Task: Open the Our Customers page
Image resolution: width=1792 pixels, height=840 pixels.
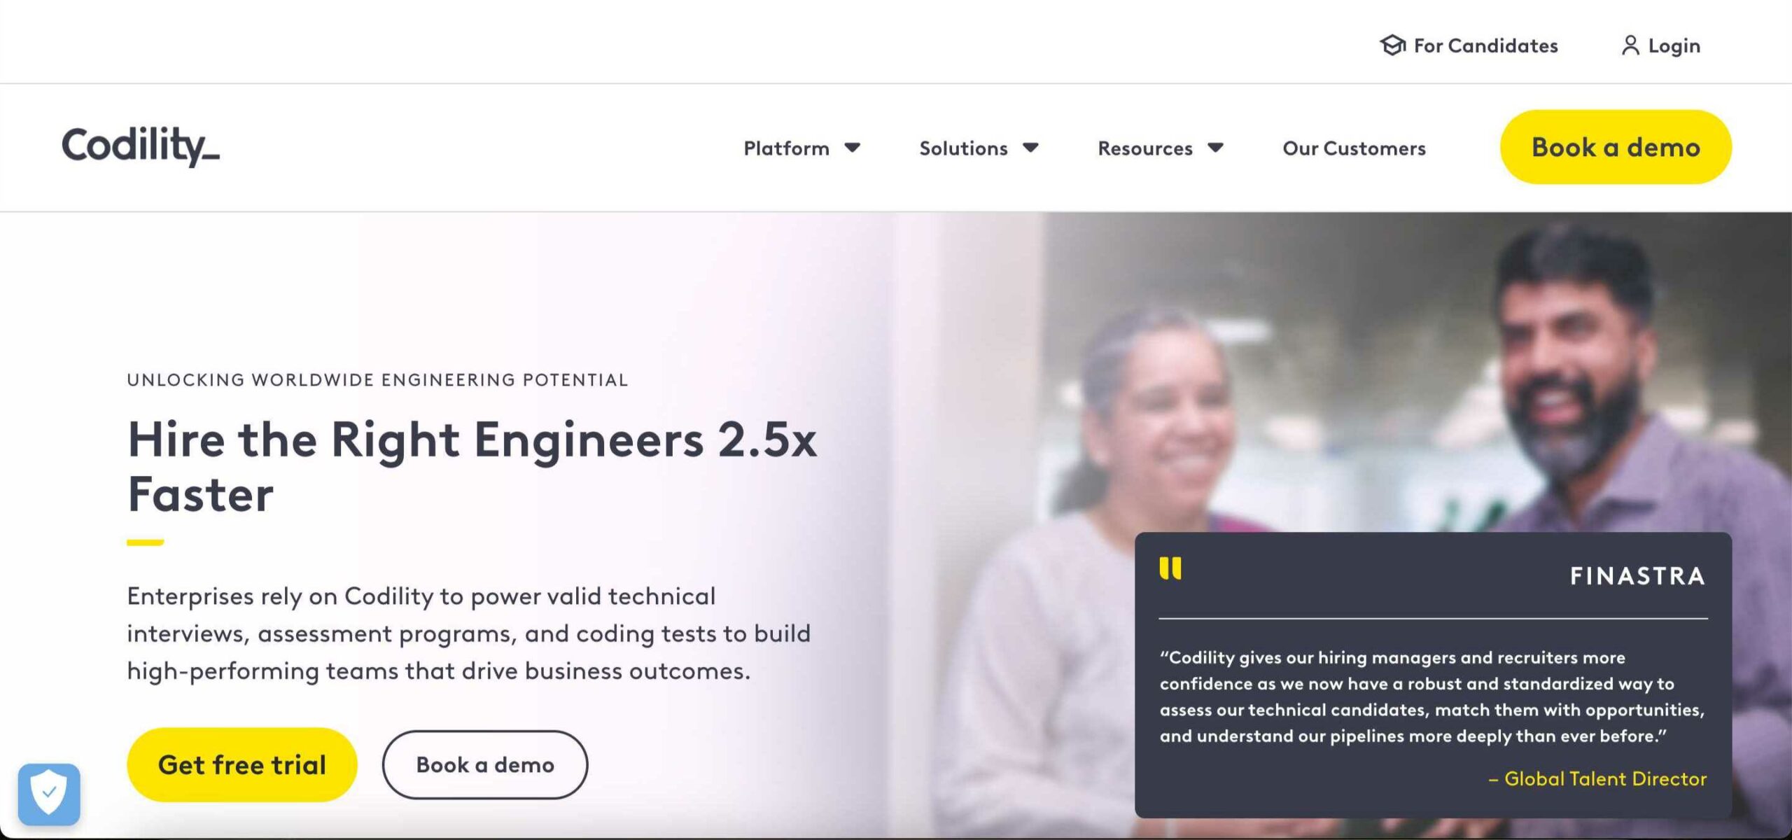Action: tap(1354, 148)
